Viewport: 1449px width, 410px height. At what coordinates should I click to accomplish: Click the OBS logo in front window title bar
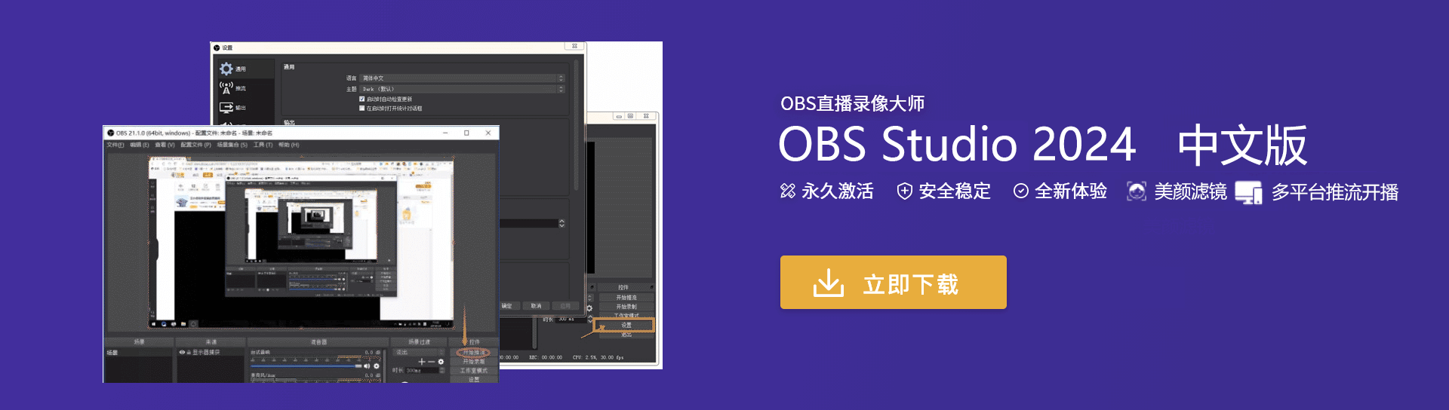[x=110, y=133]
